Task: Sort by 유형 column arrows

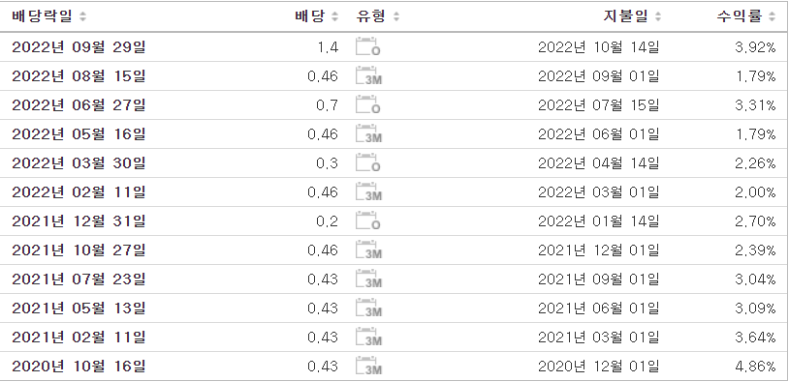Action: point(396,17)
